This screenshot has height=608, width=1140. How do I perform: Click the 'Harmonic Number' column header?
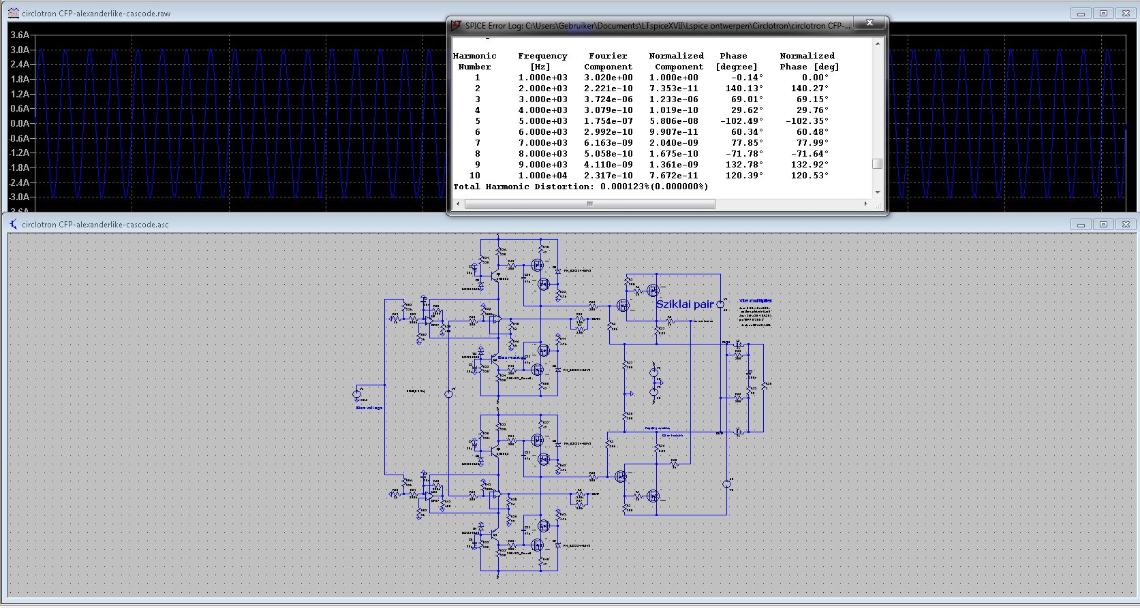click(474, 61)
